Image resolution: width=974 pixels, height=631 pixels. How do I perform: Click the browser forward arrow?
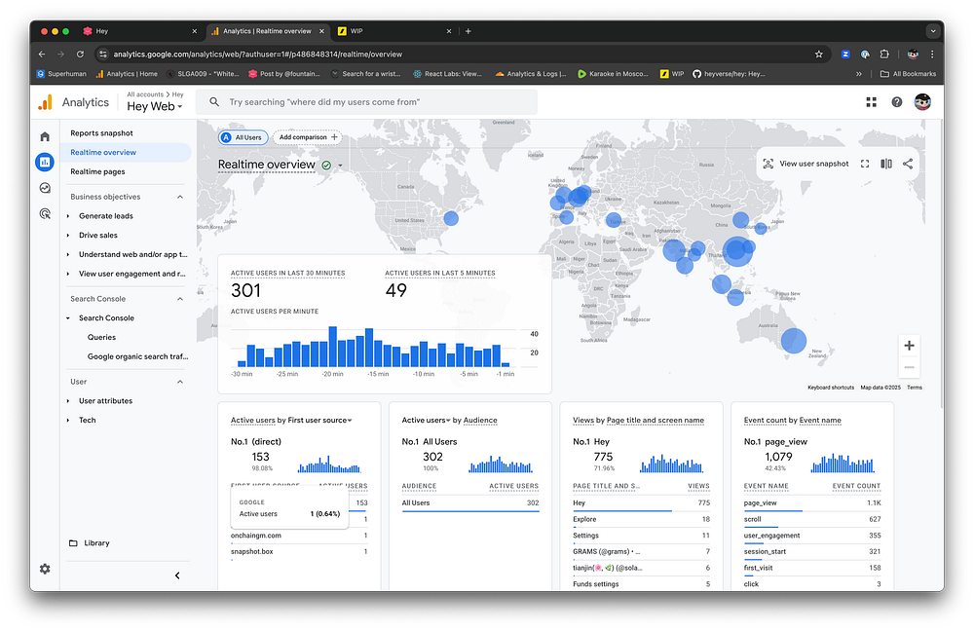60,54
